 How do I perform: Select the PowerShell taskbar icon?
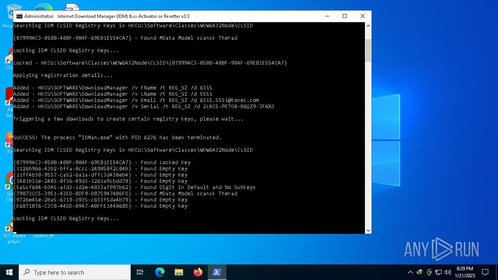(x=217, y=272)
